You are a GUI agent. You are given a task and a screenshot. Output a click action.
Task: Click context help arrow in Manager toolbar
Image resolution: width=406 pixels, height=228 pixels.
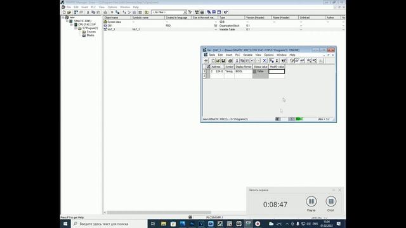(226, 12)
